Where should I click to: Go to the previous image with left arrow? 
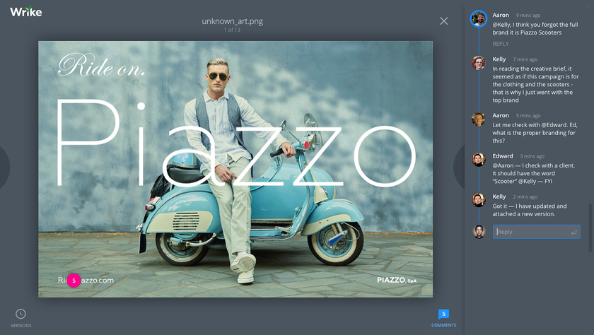(x=5, y=167)
